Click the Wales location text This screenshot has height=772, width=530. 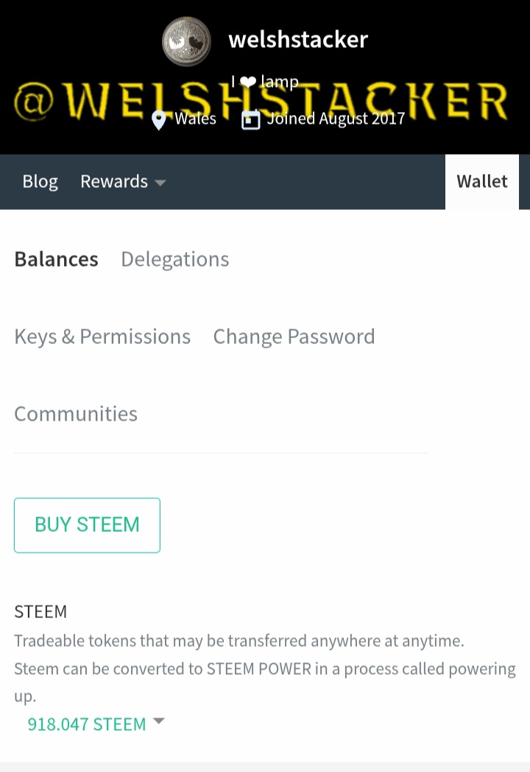(x=195, y=119)
